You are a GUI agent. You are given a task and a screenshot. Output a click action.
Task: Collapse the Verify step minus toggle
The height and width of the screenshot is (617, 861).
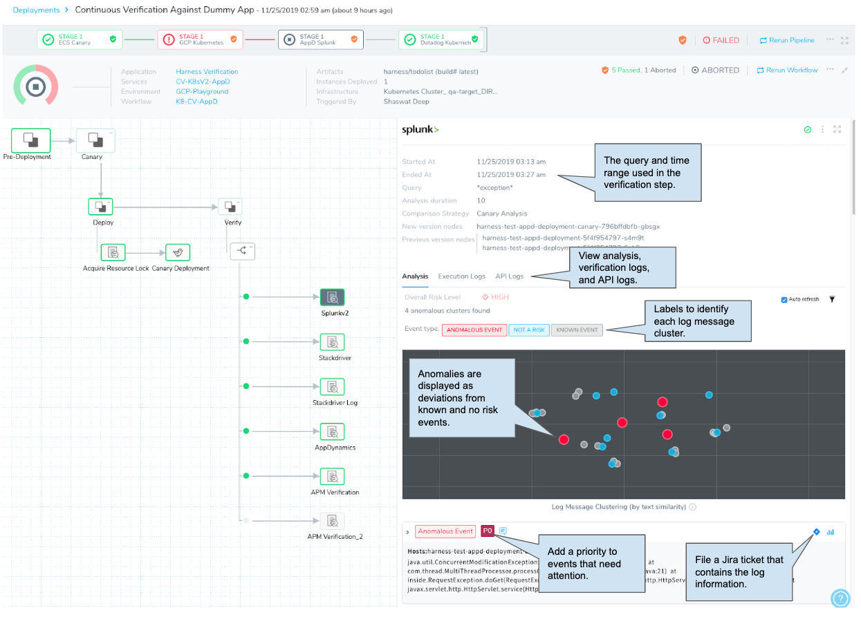pyautogui.click(x=238, y=201)
